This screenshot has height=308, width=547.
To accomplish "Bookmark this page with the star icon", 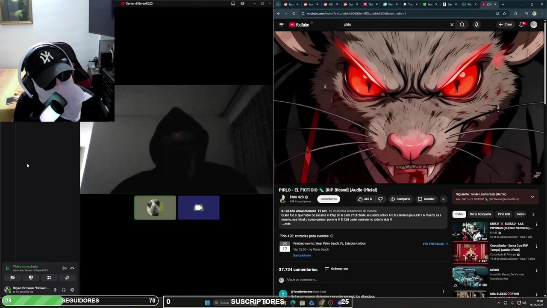I will pos(504,13).
